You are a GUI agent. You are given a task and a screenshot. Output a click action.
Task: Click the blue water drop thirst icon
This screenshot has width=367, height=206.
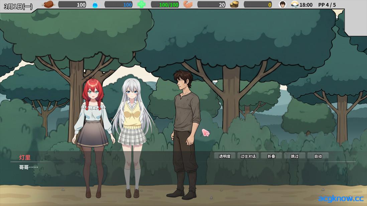pyautogui.click(x=95, y=5)
